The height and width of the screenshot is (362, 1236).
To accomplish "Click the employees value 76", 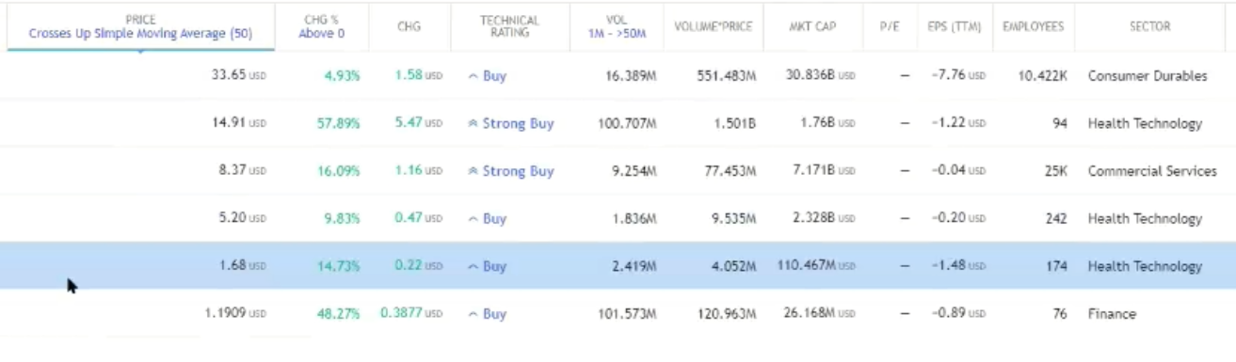I will pyautogui.click(x=1060, y=313).
